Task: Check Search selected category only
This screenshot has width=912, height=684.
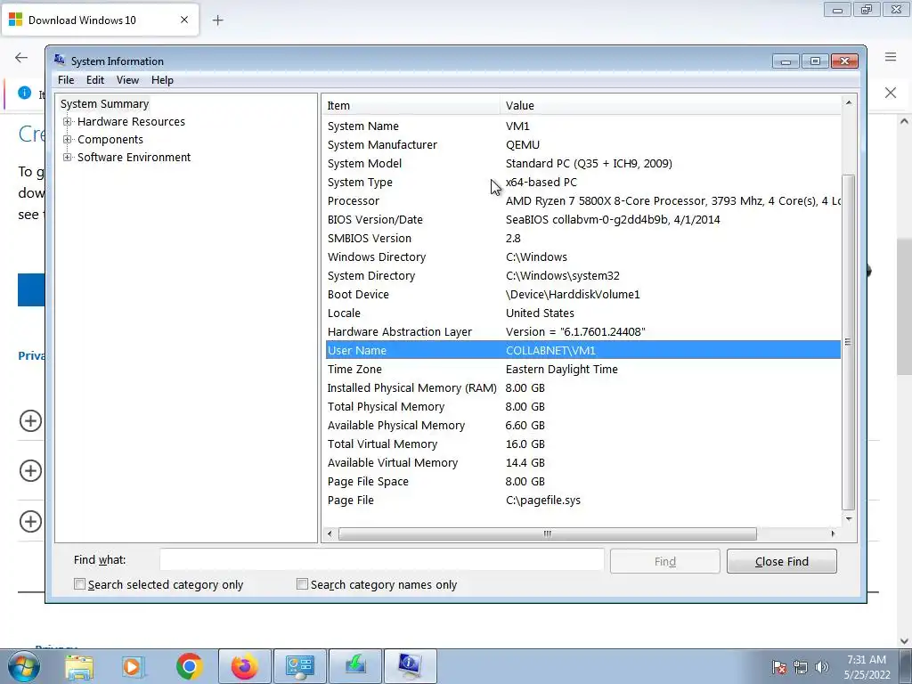Action: 79,584
